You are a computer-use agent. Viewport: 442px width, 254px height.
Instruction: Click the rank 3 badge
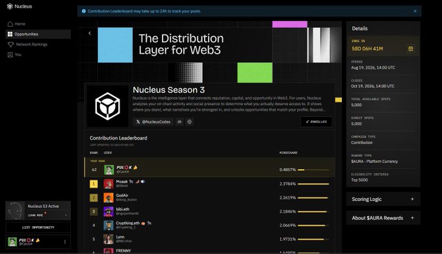(x=94, y=212)
